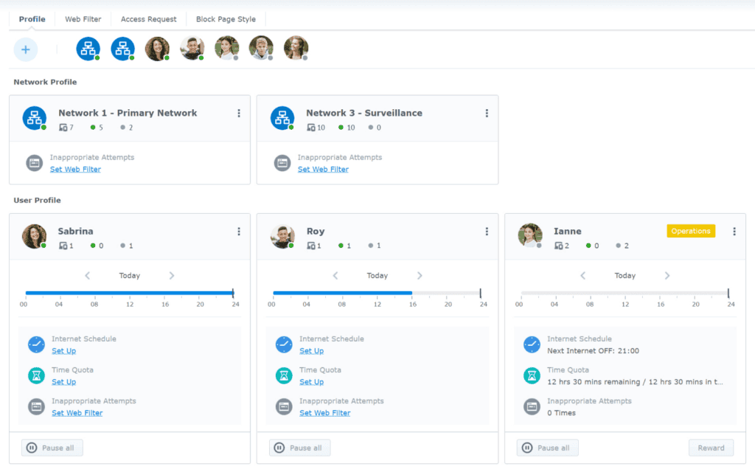Click the Inappropriate Attempts icon on Ianne's card

pos(532,406)
